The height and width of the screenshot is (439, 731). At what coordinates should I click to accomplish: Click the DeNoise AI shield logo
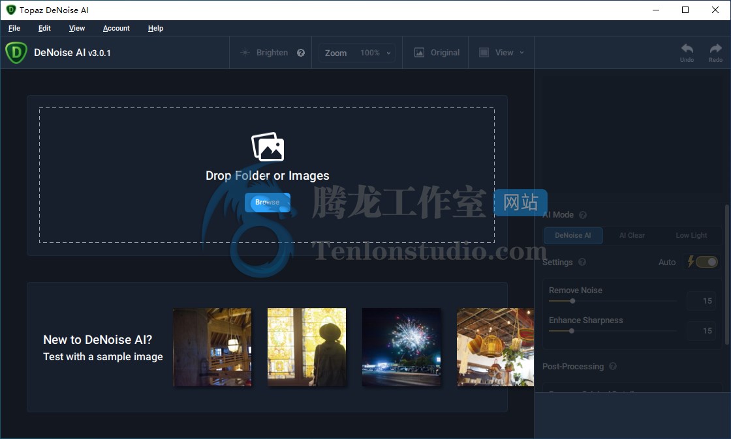[16, 53]
